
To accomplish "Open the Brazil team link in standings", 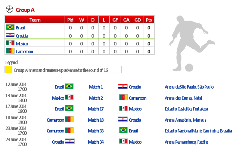I will click(20, 28).
